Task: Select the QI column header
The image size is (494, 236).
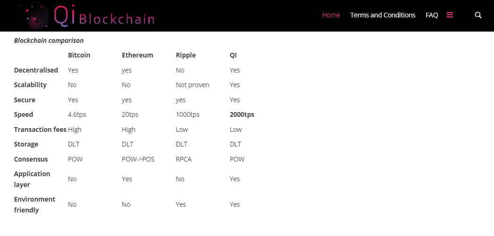Action: pos(233,55)
